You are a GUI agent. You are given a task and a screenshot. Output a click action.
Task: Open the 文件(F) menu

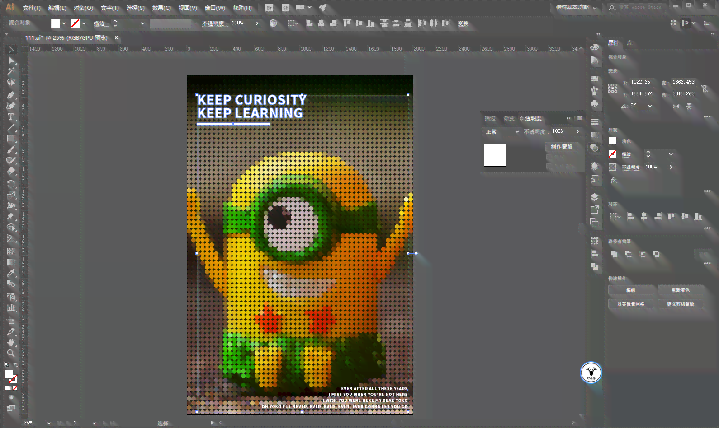pos(32,8)
